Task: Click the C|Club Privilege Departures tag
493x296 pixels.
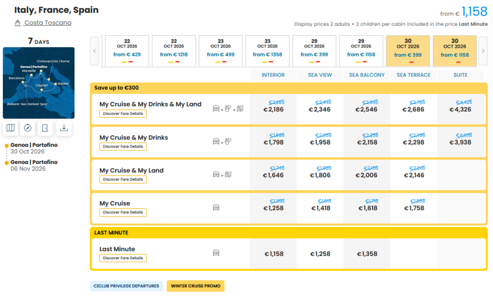Action: 126,286
